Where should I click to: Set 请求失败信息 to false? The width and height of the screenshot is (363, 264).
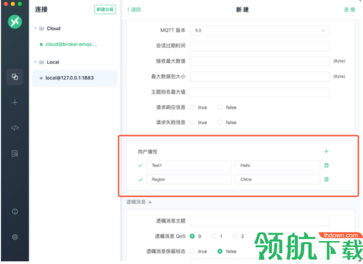(220, 122)
